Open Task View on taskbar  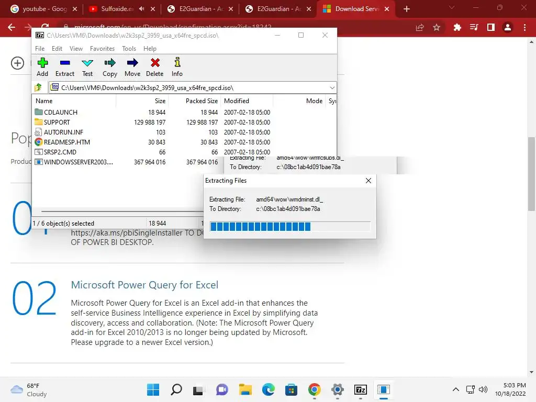198,389
